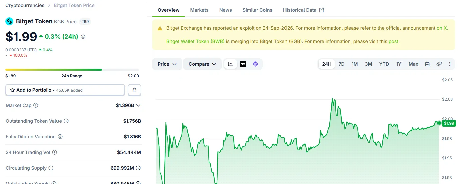
Task: Select 24H chart timeframe
Action: [327, 64]
